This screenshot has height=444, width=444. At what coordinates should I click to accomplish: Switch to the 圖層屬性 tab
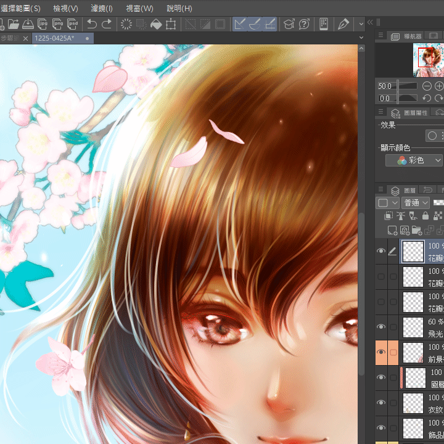pyautogui.click(x=409, y=112)
